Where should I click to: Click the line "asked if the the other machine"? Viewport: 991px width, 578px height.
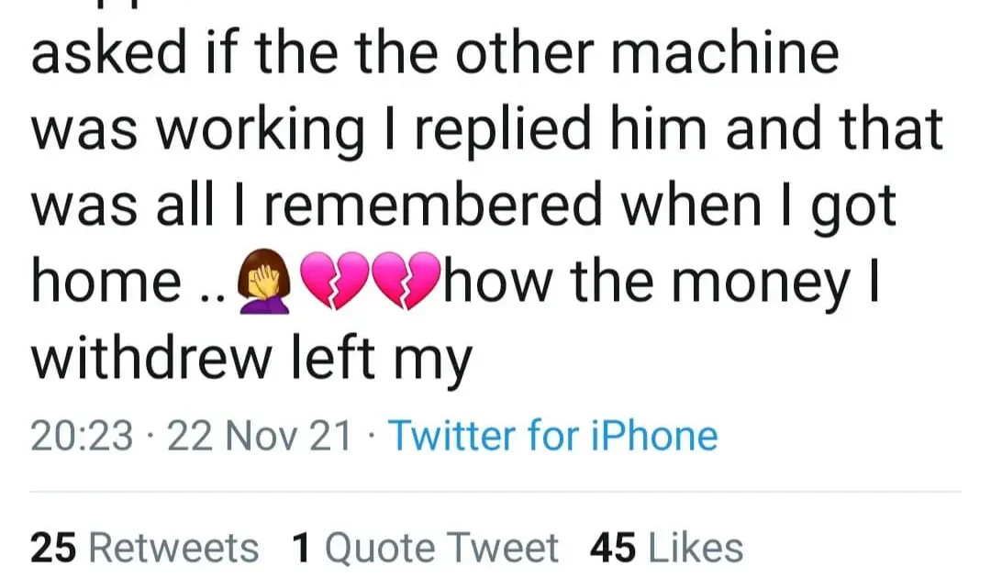pyautogui.click(x=435, y=55)
